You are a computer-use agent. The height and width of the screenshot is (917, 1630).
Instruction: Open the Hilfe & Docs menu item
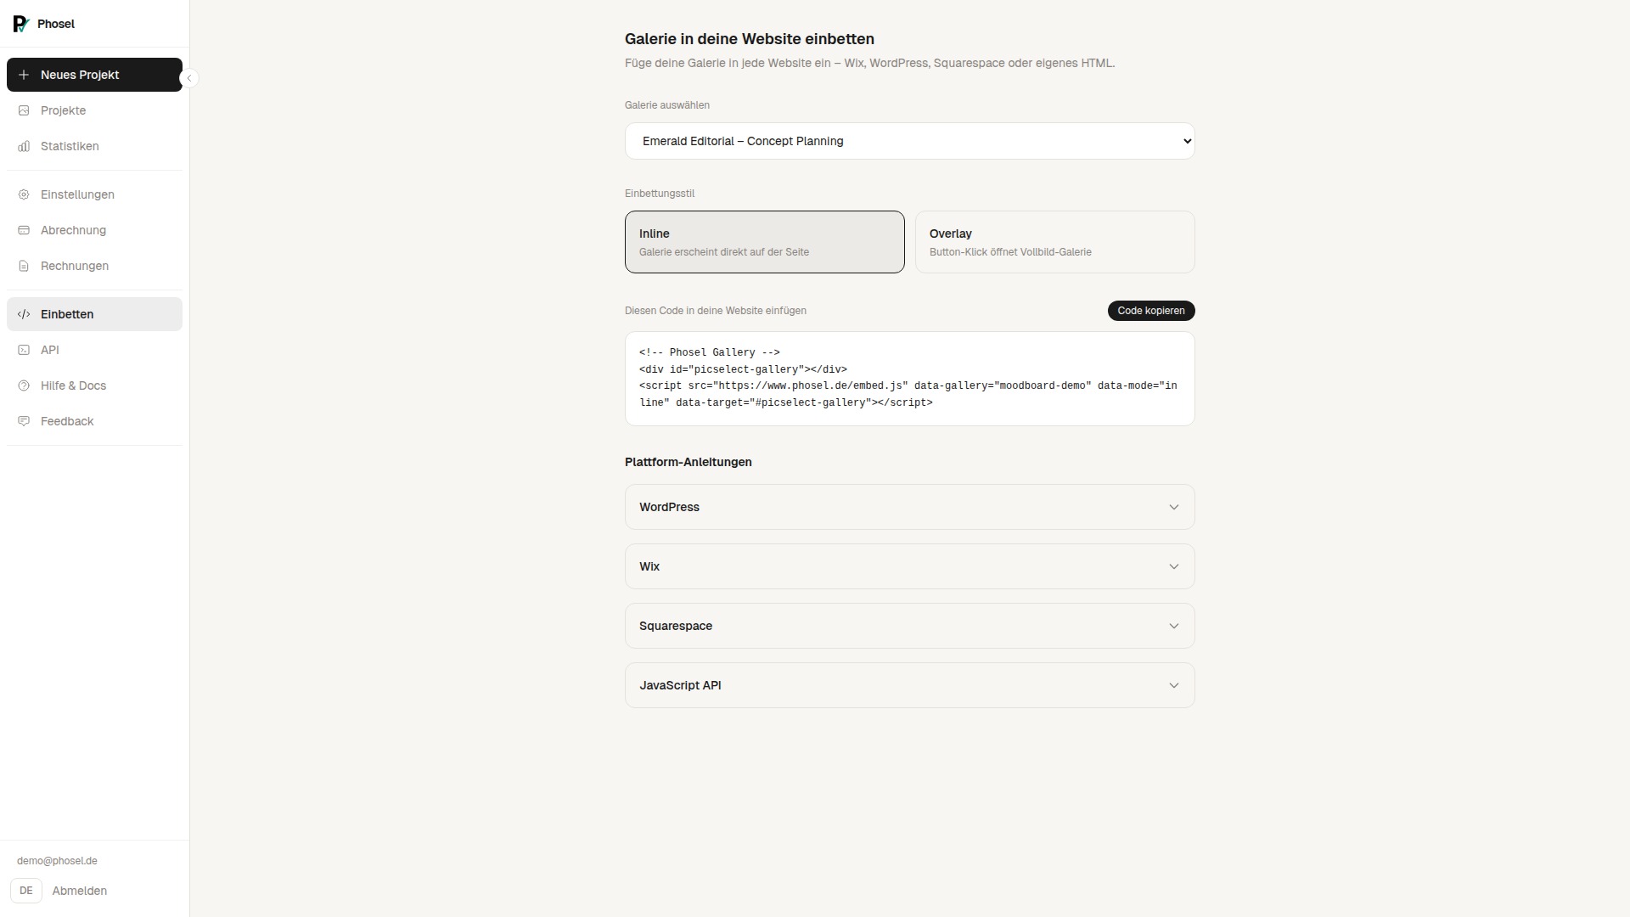click(x=73, y=385)
